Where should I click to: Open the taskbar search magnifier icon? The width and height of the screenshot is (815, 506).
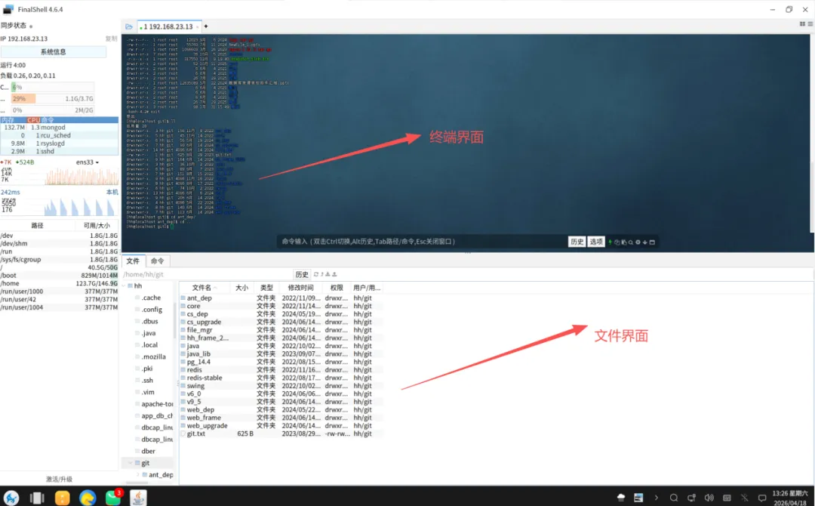(x=674, y=498)
